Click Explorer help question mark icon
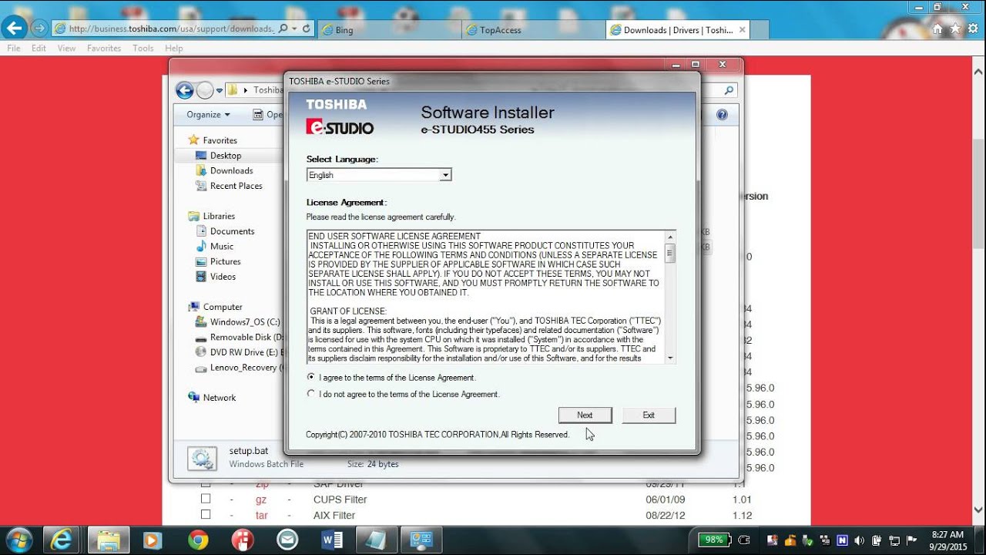This screenshot has width=986, height=555. 722,114
